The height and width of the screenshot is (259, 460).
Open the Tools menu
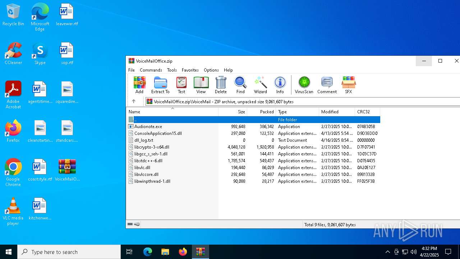(172, 70)
